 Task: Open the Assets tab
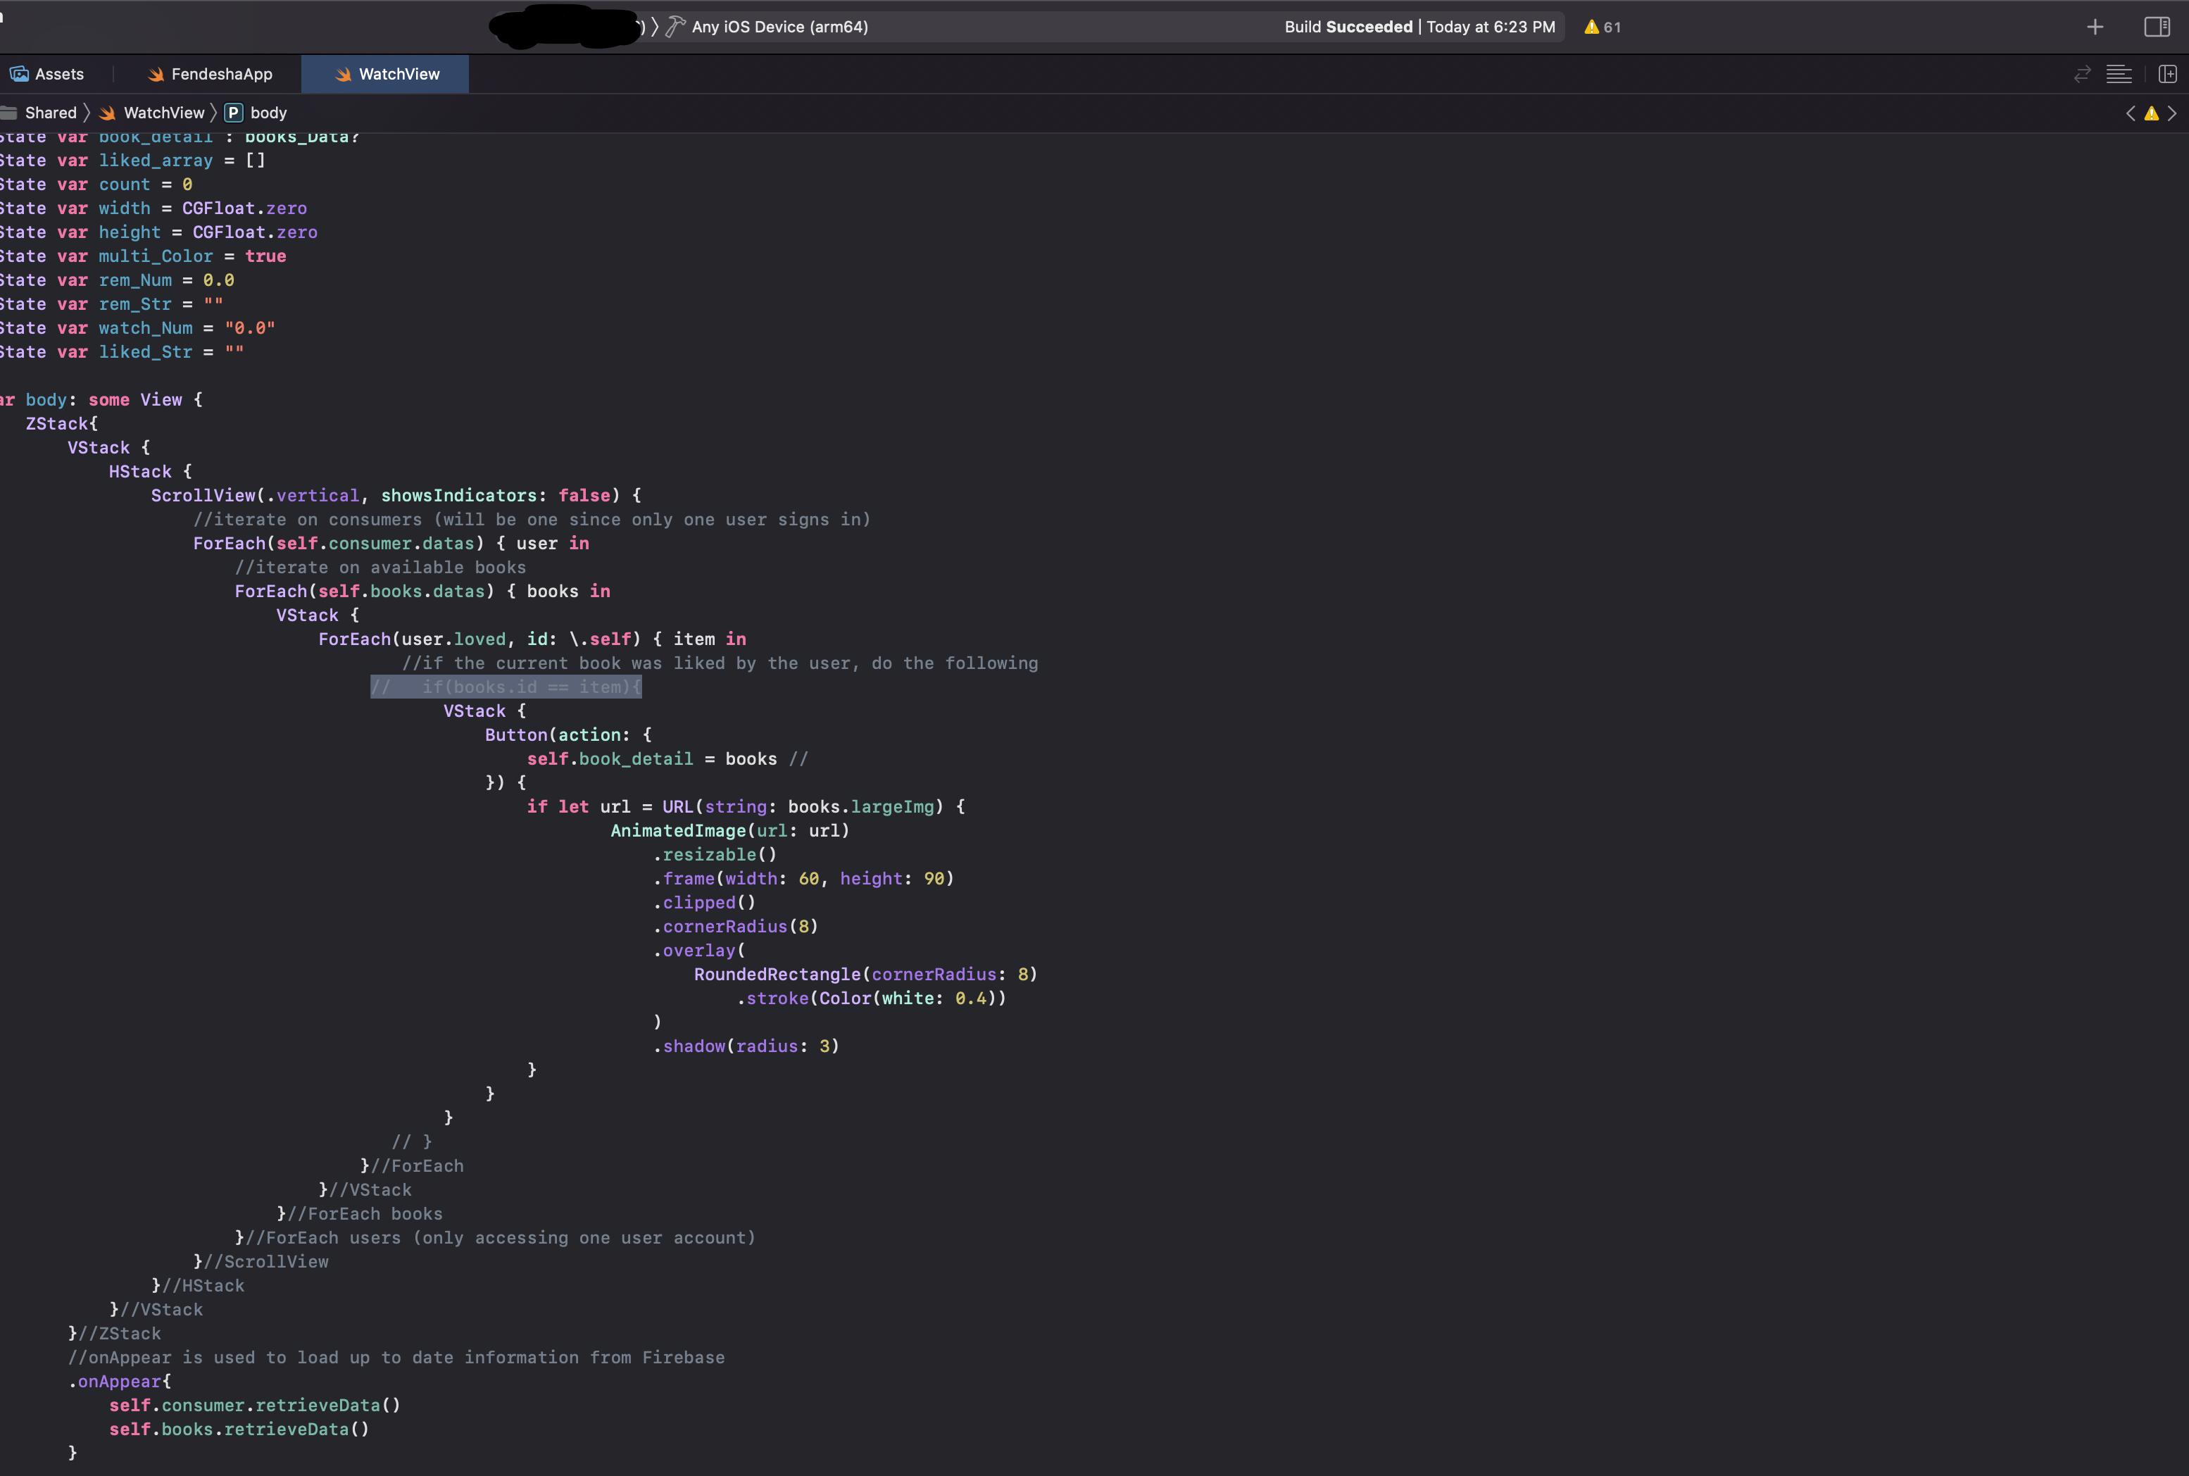[47, 73]
